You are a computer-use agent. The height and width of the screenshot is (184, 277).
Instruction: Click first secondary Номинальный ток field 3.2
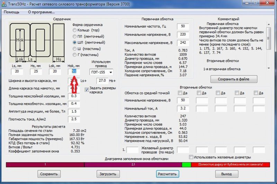183,108
